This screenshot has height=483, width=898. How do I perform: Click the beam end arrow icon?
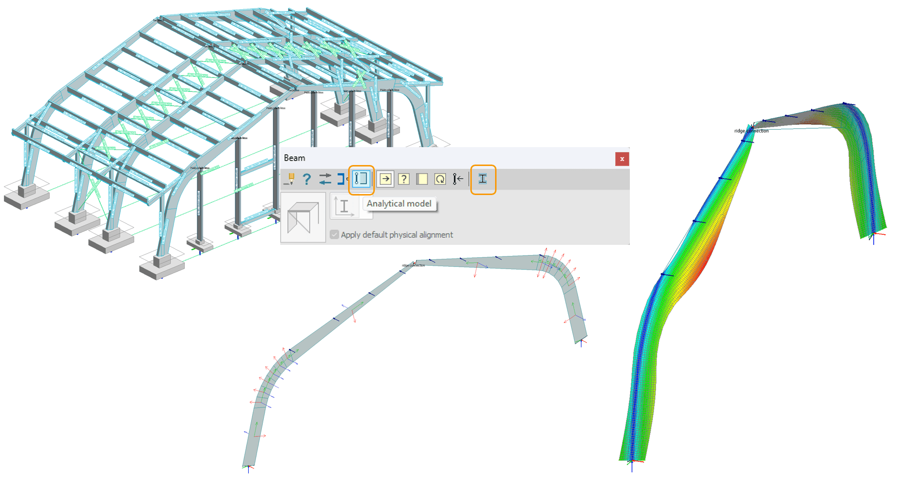tap(458, 179)
